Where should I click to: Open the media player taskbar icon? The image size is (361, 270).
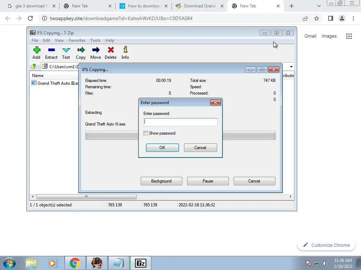click(53, 263)
